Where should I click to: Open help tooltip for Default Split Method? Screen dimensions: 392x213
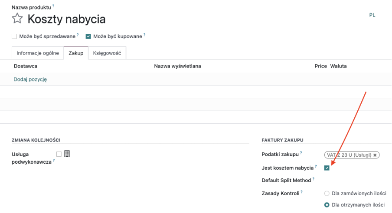pos(313,179)
